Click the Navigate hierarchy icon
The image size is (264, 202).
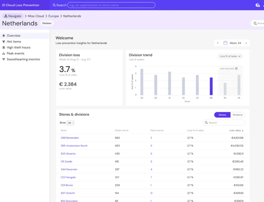click(x=6, y=16)
